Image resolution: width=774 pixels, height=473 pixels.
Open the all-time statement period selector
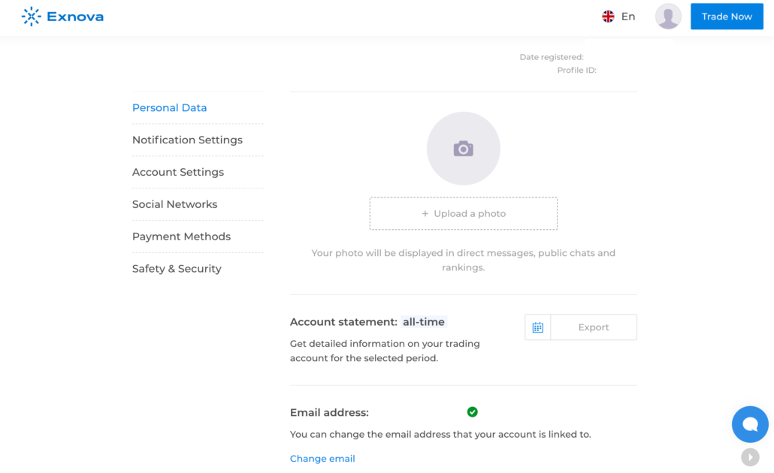pyautogui.click(x=423, y=321)
